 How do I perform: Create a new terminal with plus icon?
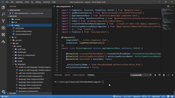click(155, 75)
